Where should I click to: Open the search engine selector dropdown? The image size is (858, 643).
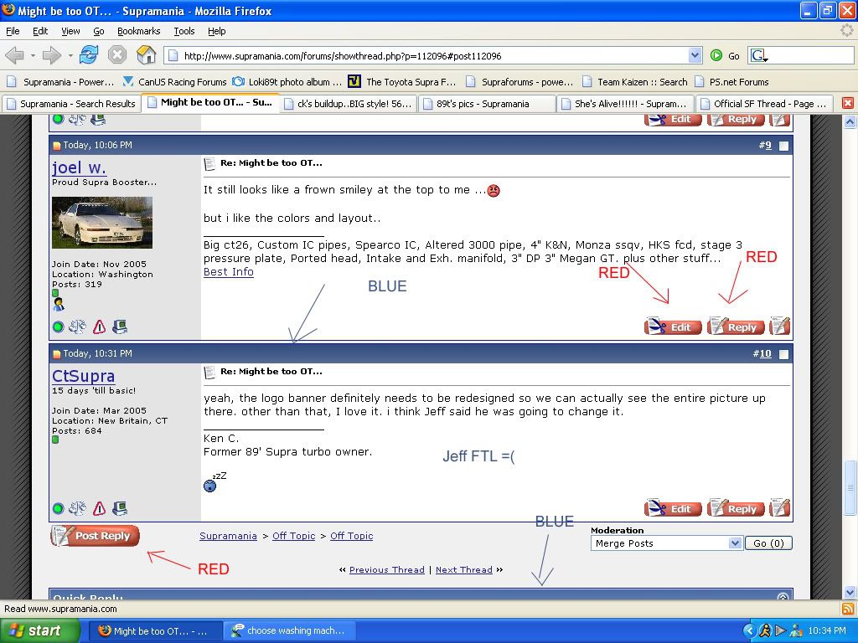point(759,55)
